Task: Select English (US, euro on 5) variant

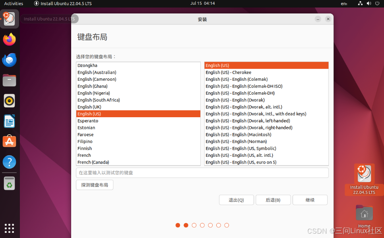Action: pyautogui.click(x=266, y=162)
